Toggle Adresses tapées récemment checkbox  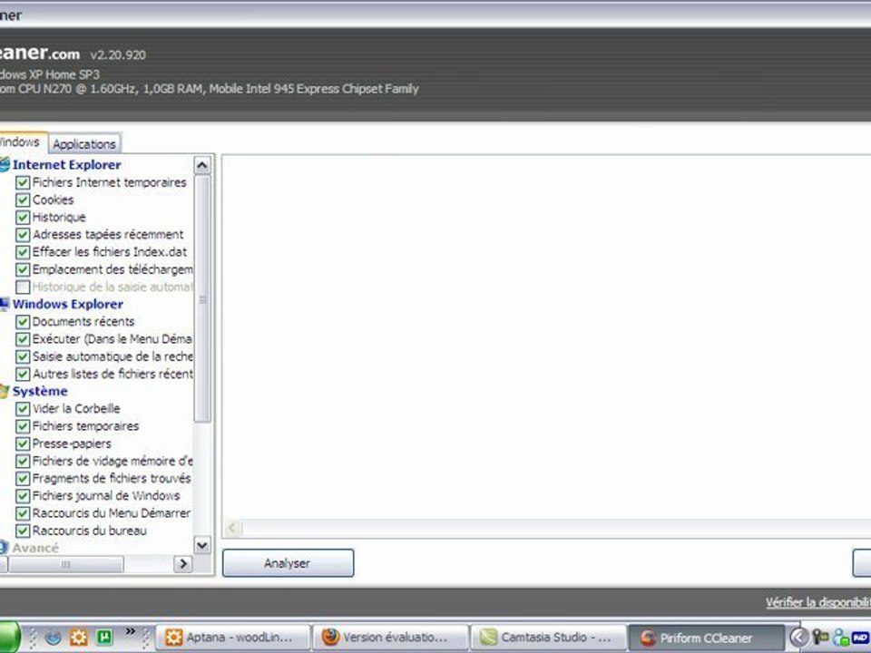pyautogui.click(x=23, y=235)
